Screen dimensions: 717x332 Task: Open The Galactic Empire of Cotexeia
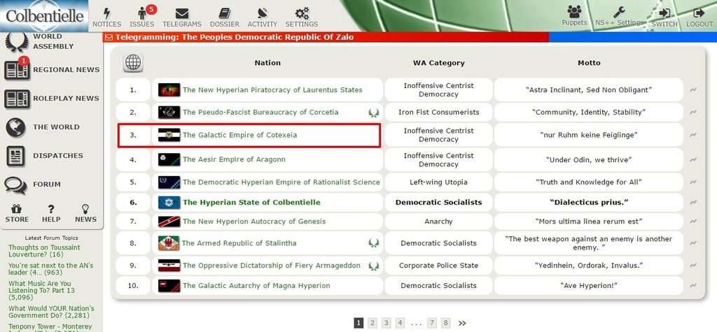(239, 135)
